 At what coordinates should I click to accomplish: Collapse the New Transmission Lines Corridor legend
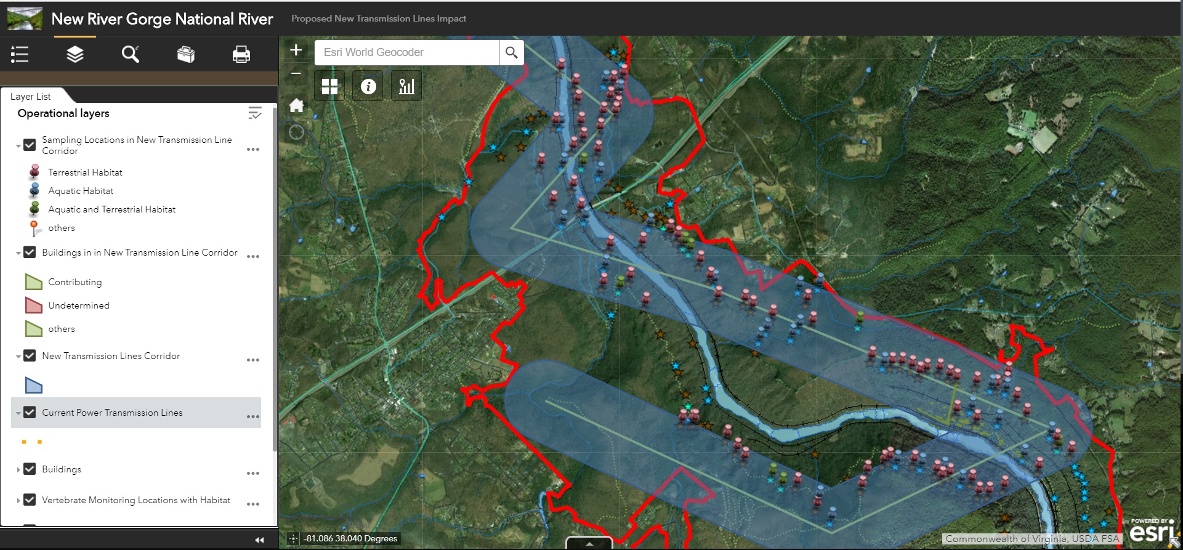[18, 357]
